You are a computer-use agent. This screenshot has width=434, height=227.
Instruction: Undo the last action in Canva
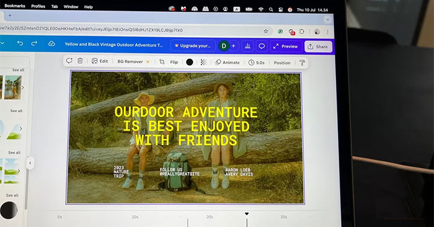coord(20,43)
